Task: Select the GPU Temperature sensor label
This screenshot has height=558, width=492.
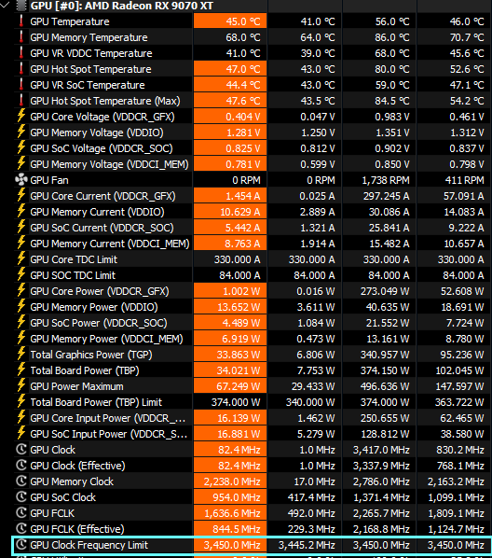Action: [x=70, y=21]
